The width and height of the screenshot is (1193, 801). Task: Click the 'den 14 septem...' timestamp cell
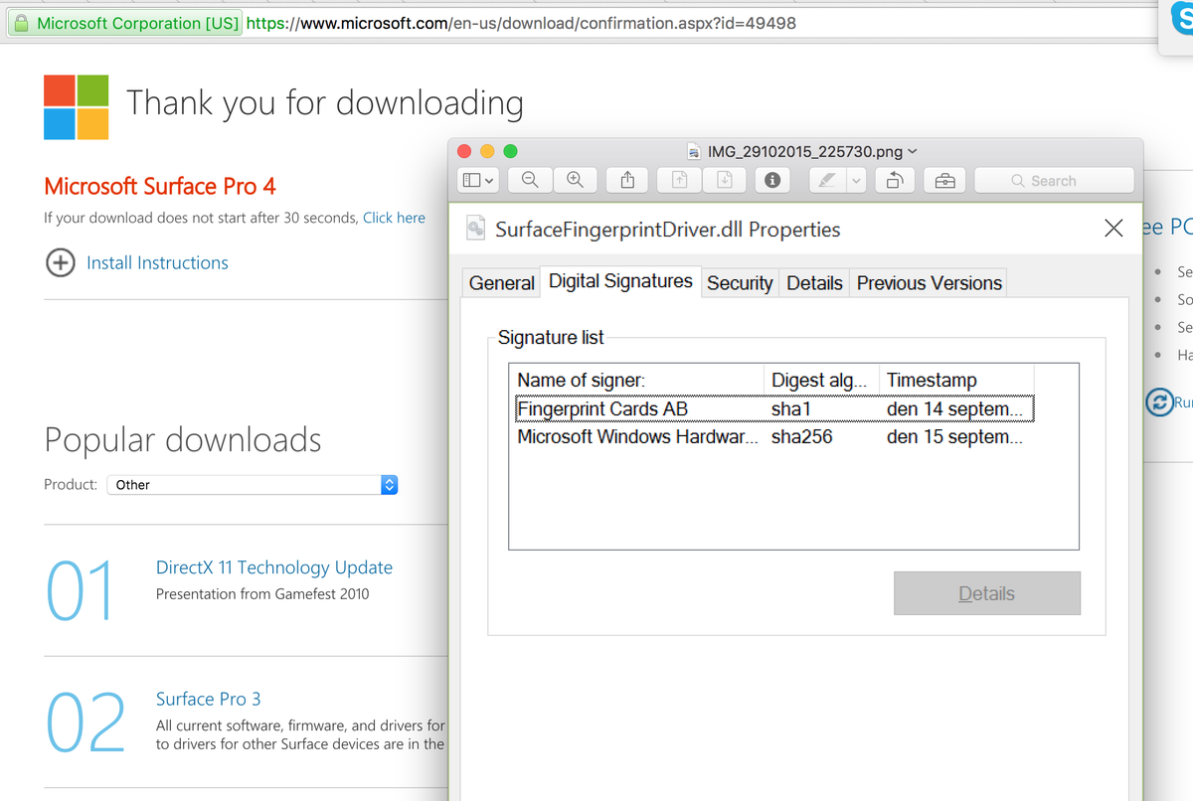(954, 408)
